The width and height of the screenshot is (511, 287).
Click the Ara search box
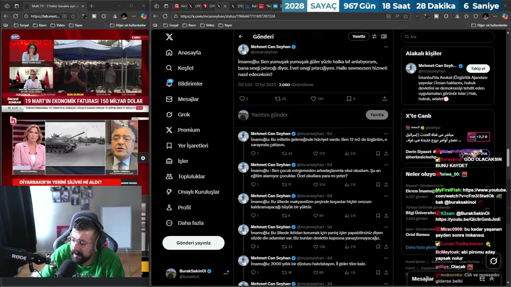[x=448, y=37]
